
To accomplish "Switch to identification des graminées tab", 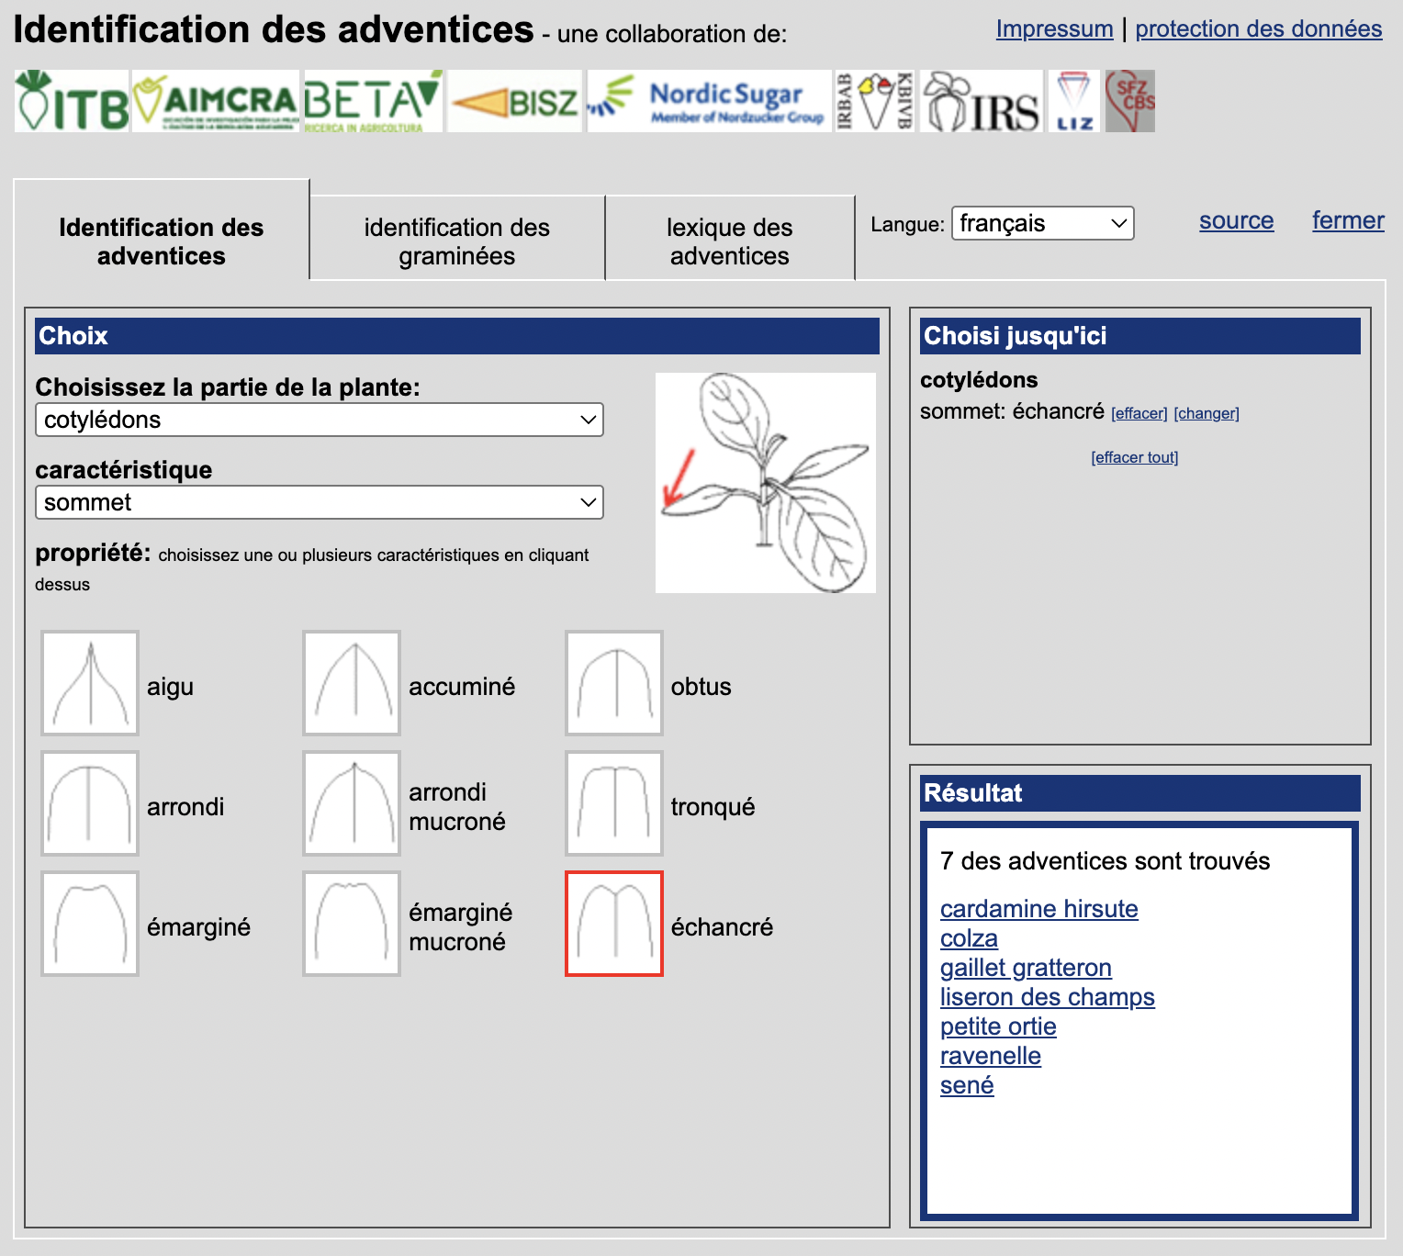I will [x=456, y=241].
